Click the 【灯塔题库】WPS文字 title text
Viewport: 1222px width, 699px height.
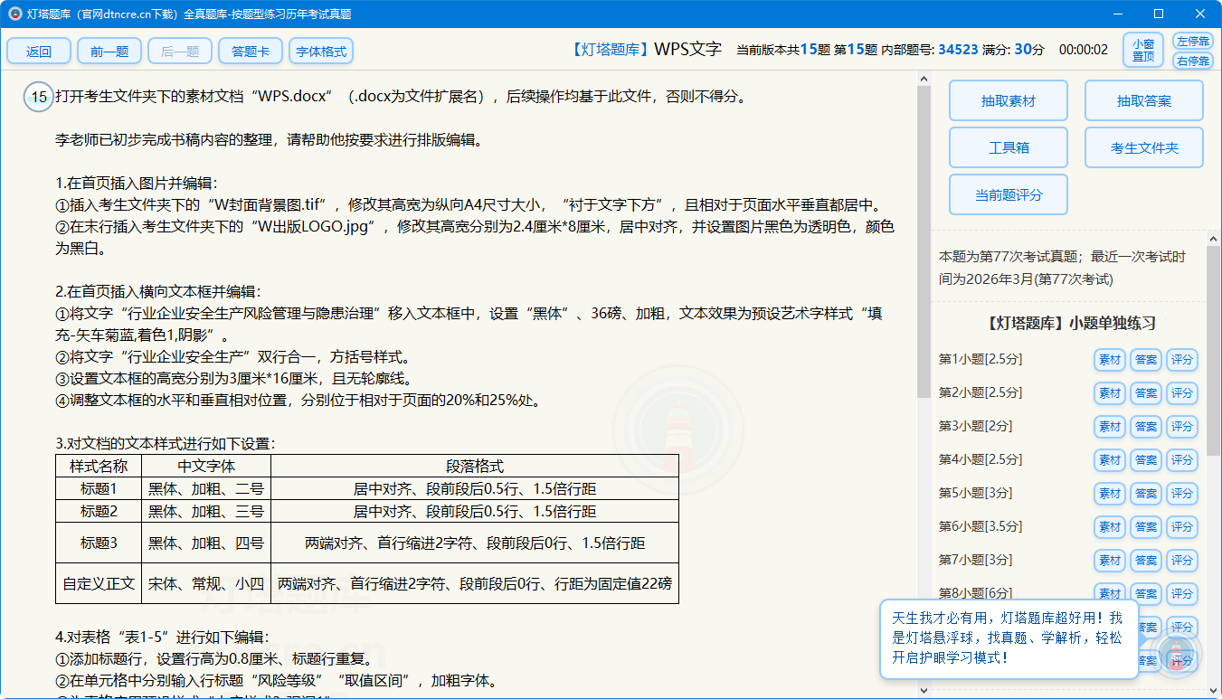coord(646,49)
